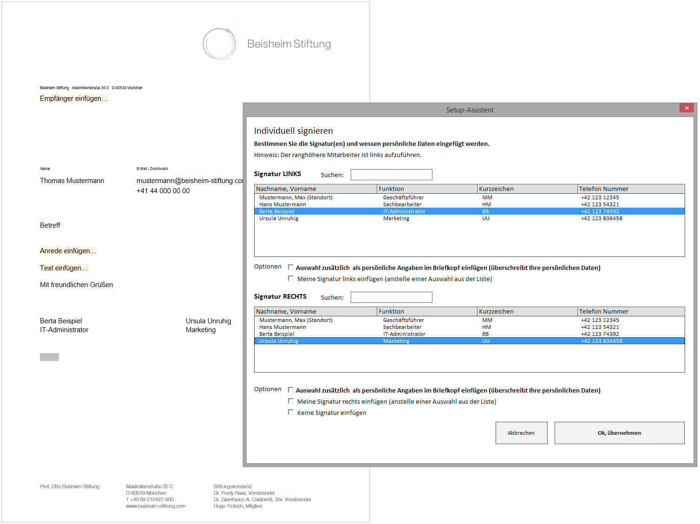700x524 pixels.
Task: Check 'Meine Signatur links einfügen'
Action: pyautogui.click(x=291, y=278)
